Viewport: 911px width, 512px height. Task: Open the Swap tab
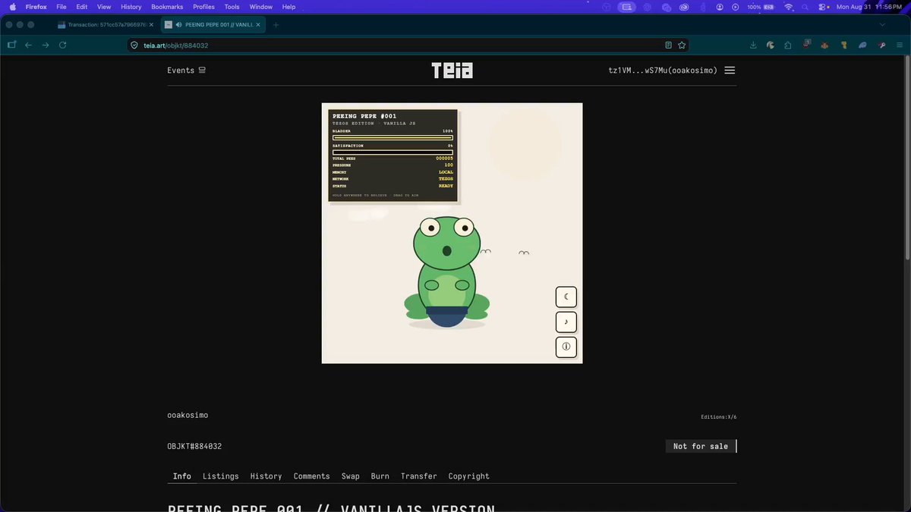pyautogui.click(x=351, y=476)
